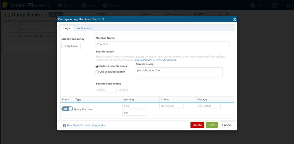Open the Every Hour frequency dropdown

(x=71, y=46)
